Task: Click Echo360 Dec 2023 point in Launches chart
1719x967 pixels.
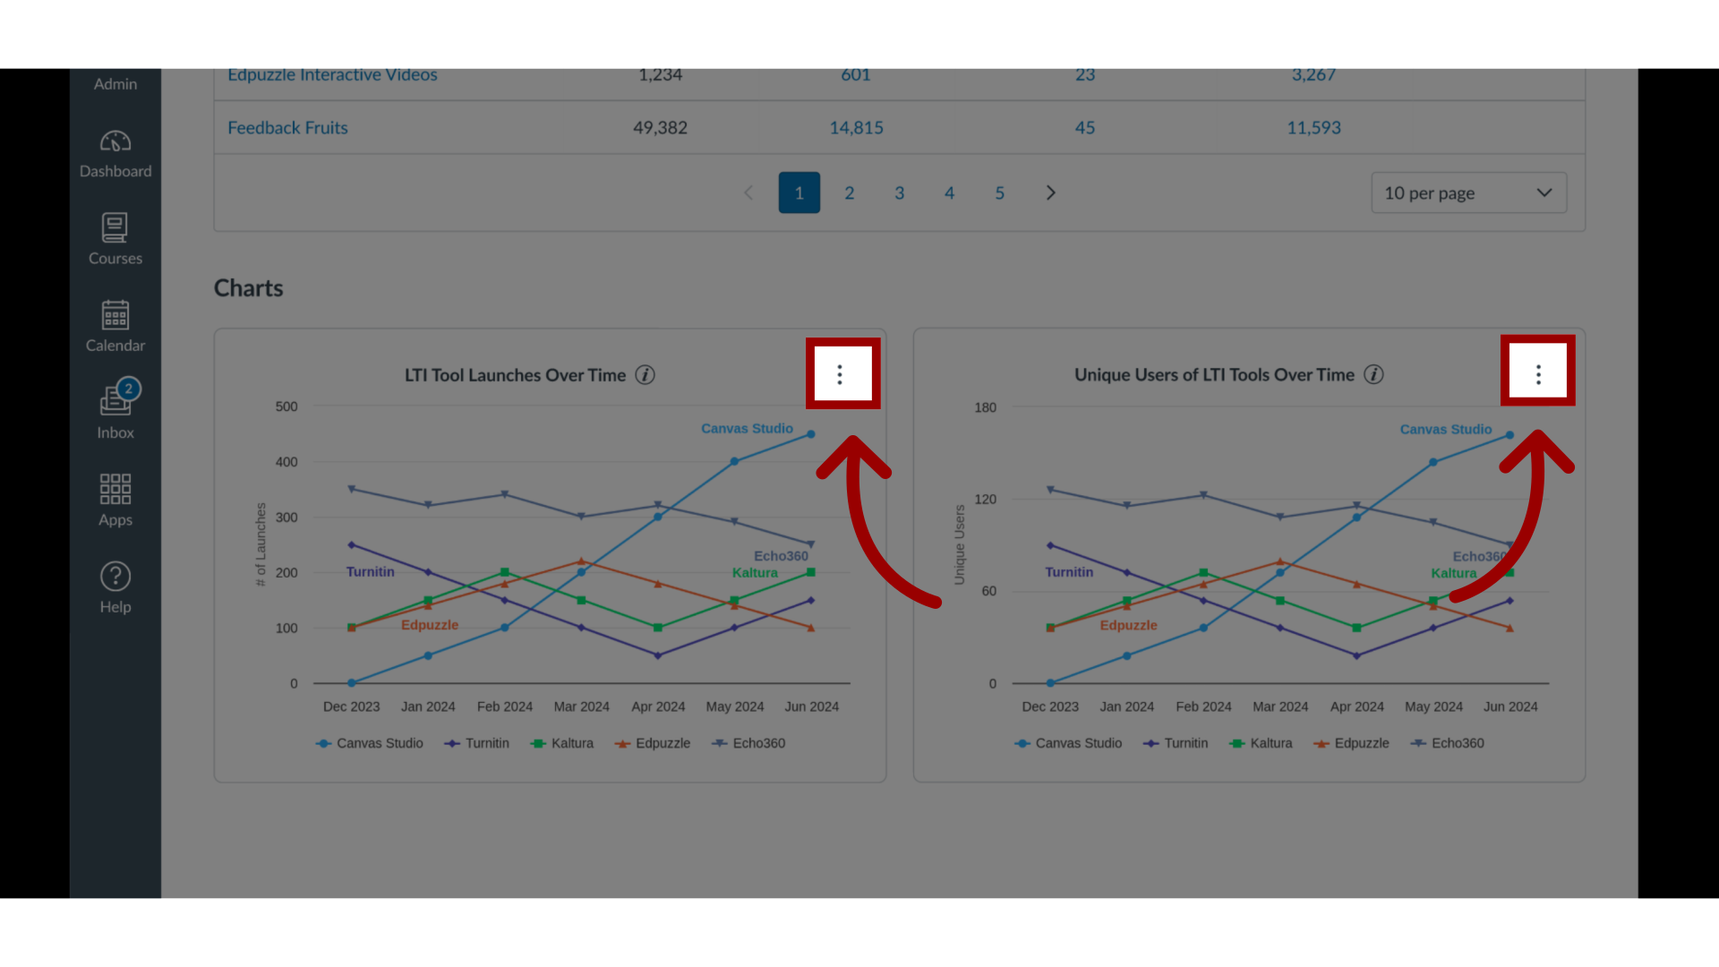Action: pos(352,489)
